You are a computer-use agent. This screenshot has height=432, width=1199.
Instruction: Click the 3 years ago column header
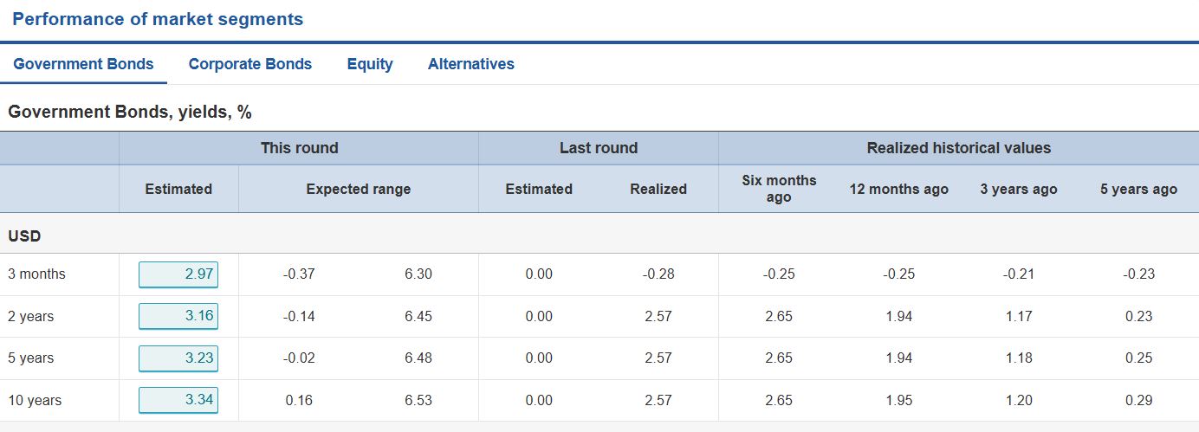[1019, 189]
